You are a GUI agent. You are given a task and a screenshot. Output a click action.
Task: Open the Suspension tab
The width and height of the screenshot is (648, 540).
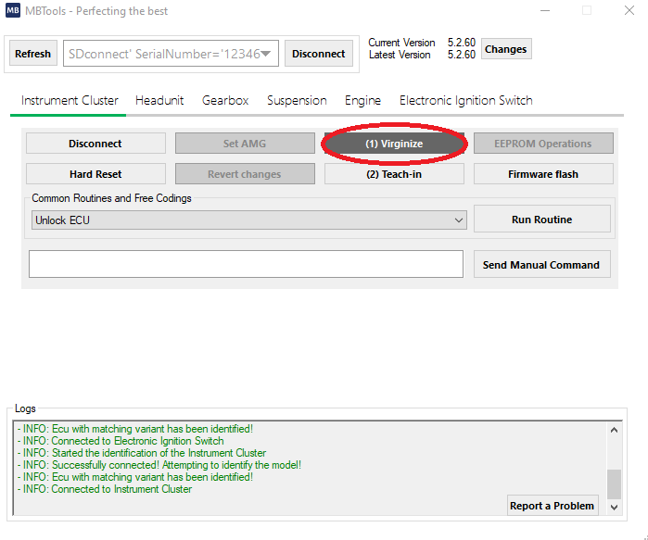[x=297, y=100]
